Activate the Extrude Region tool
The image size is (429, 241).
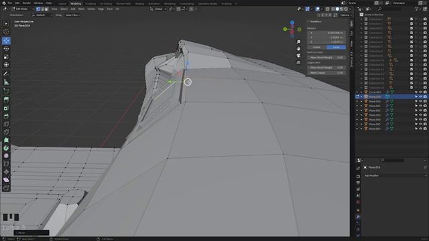click(x=6, y=100)
